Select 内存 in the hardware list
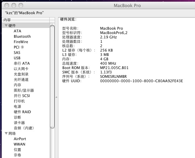This screenshot has height=158, width=195. pos(17,85)
